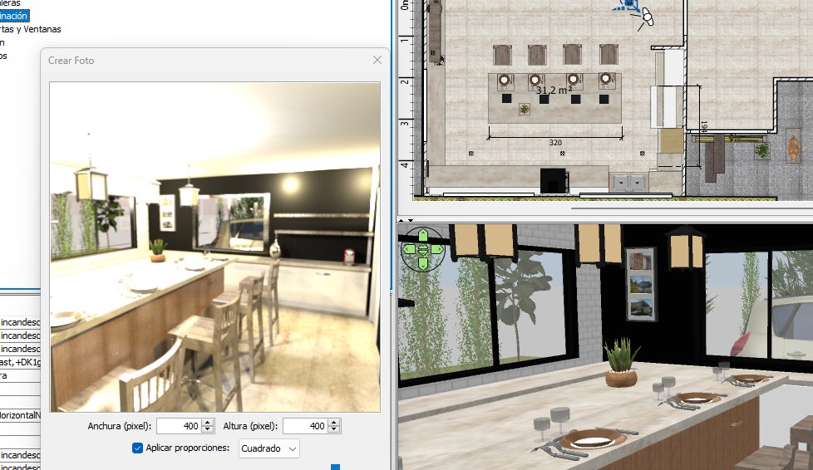Select the Puertas y Ventanas tree category

(31, 29)
